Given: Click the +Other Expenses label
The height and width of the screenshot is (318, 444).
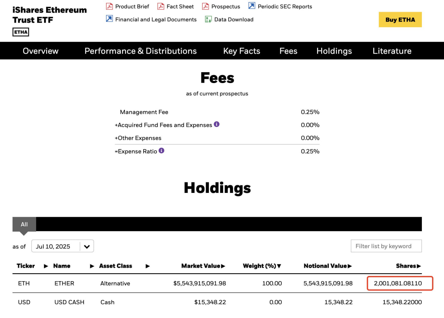Looking at the screenshot, I should coord(138,138).
